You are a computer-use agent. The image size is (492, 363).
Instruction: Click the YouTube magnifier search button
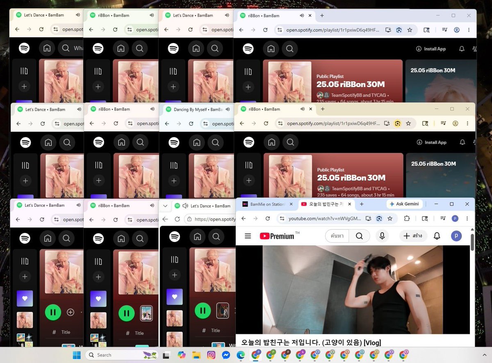pyautogui.click(x=359, y=236)
